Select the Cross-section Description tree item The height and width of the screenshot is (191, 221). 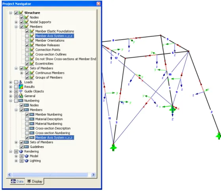53,128
